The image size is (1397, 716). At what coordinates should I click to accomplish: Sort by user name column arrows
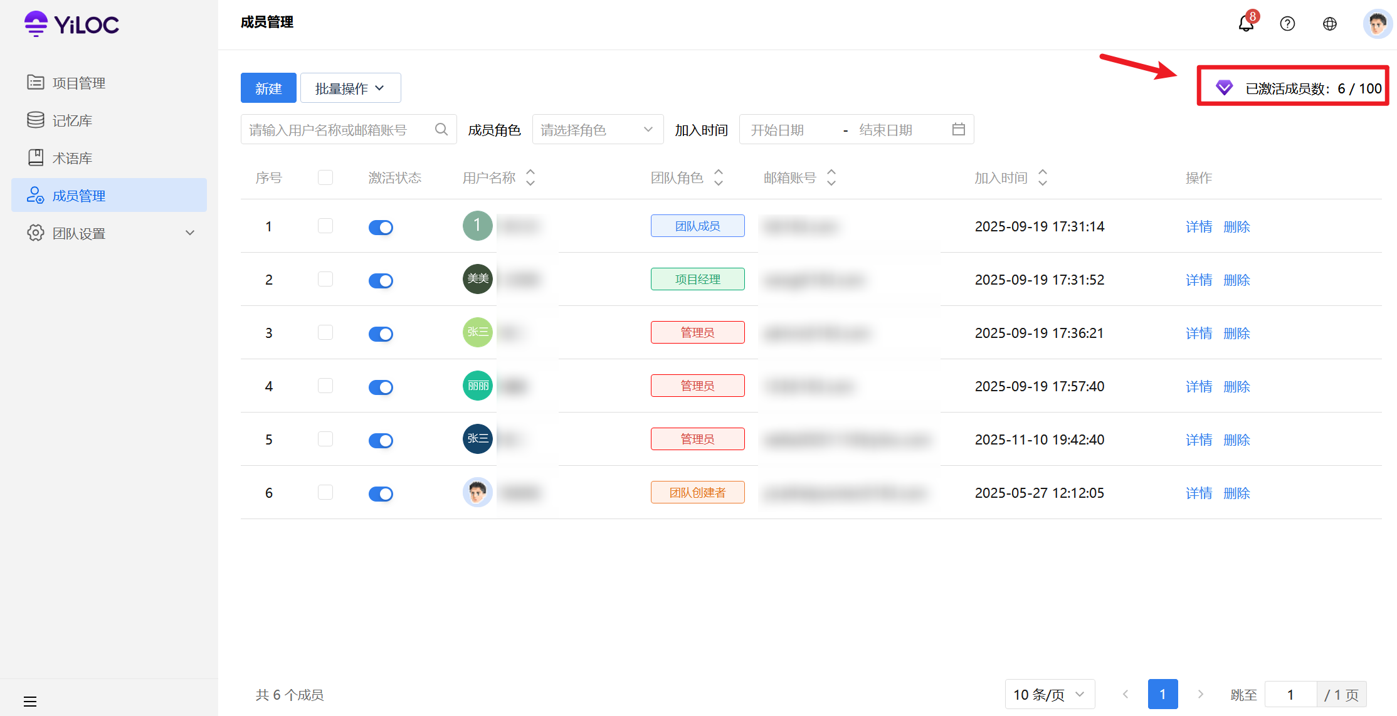point(530,177)
